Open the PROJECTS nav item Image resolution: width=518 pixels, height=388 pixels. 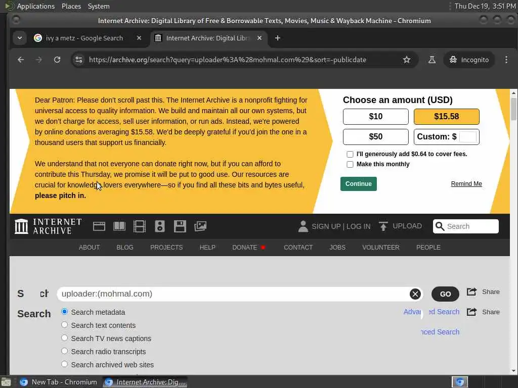[x=166, y=248]
